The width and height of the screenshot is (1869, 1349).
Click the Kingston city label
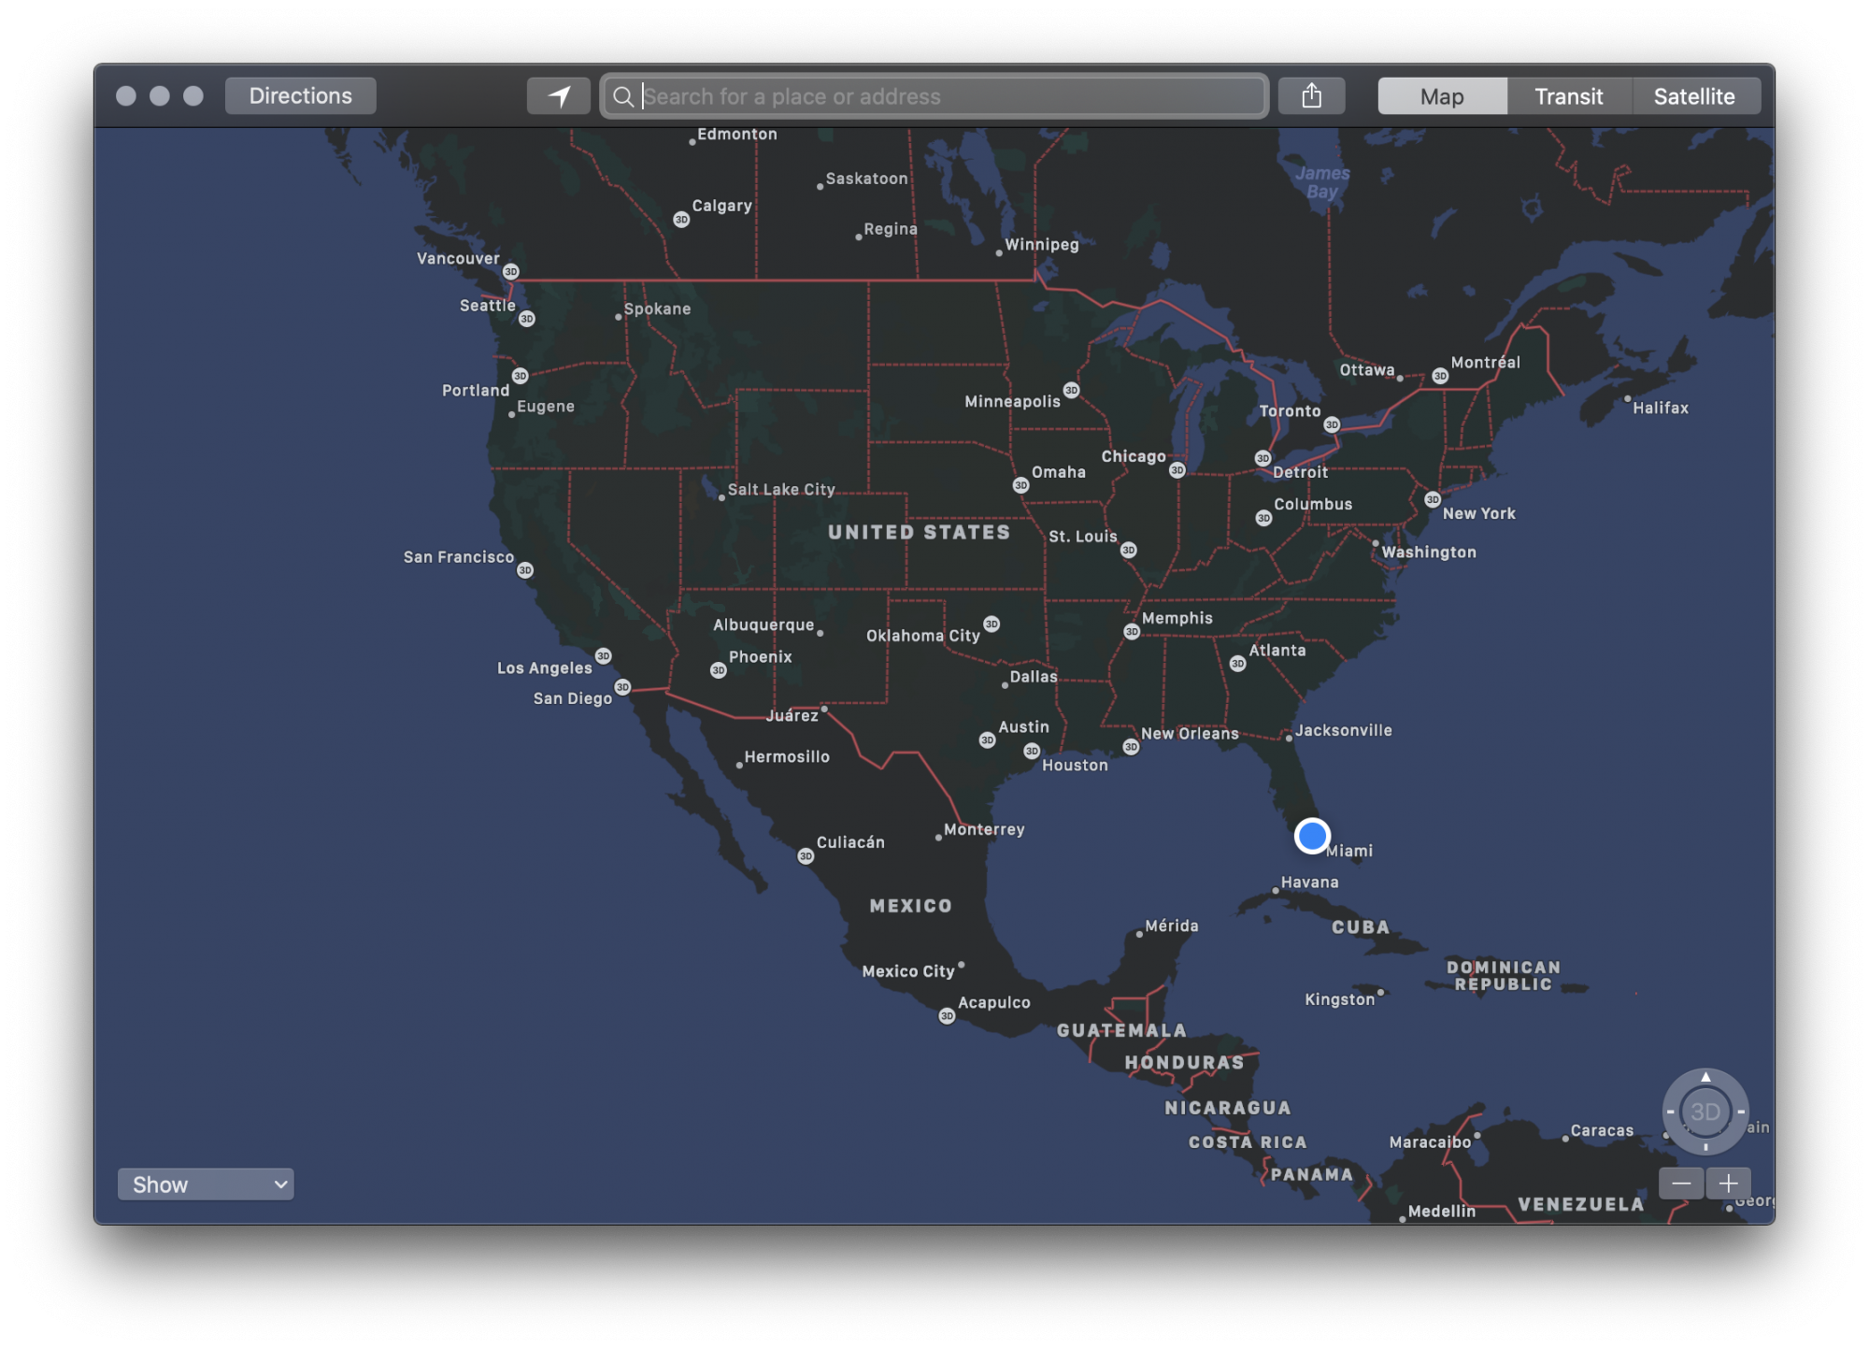click(x=1340, y=1000)
